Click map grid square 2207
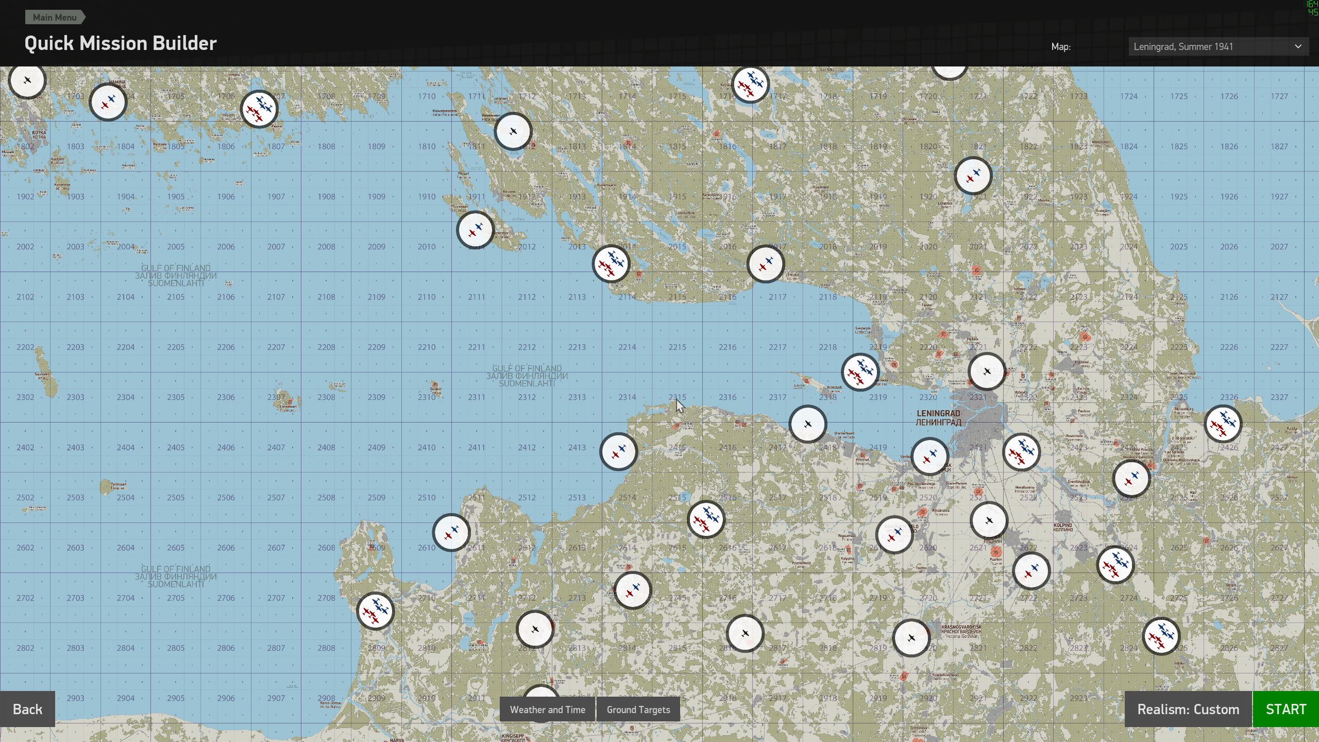The height and width of the screenshot is (742, 1319). (276, 346)
